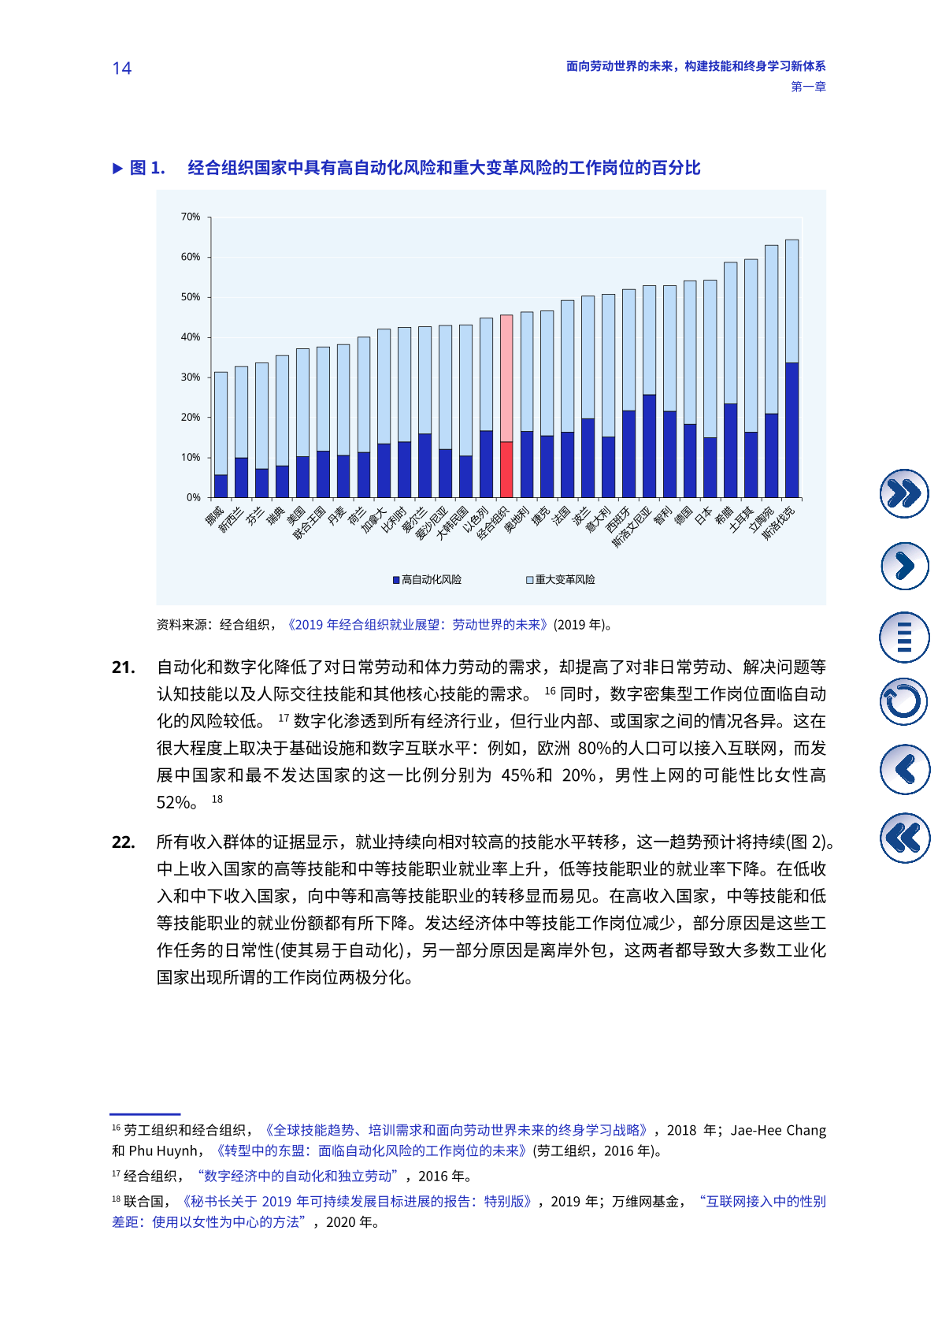Click the 第一章 chapter label in the header

pyautogui.click(x=808, y=87)
